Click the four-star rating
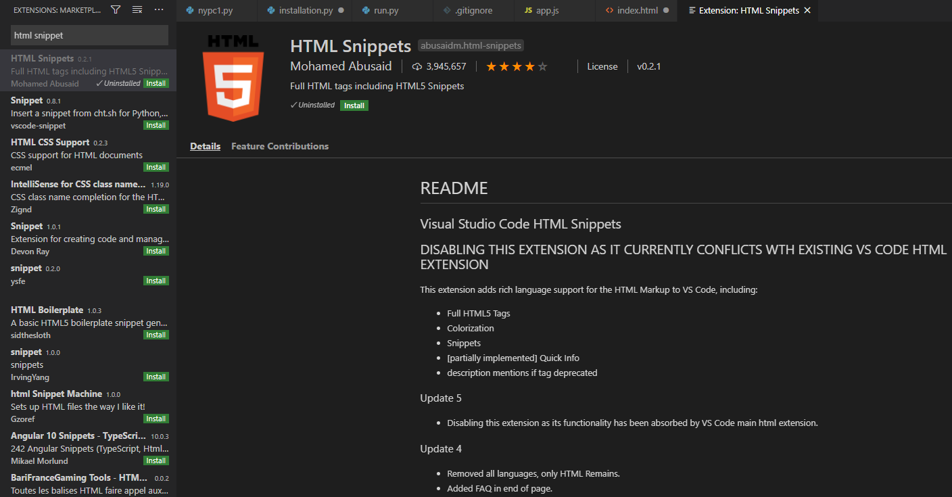This screenshot has width=952, height=497. click(517, 66)
